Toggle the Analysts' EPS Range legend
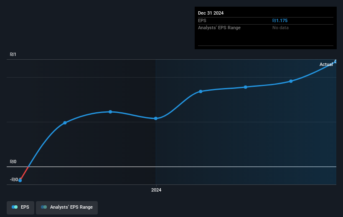This screenshot has width=343, height=217. [67, 207]
